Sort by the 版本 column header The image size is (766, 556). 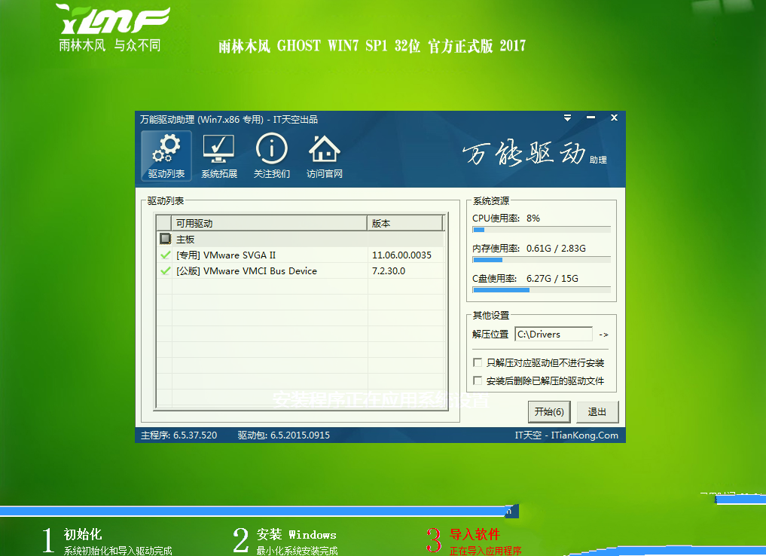405,223
